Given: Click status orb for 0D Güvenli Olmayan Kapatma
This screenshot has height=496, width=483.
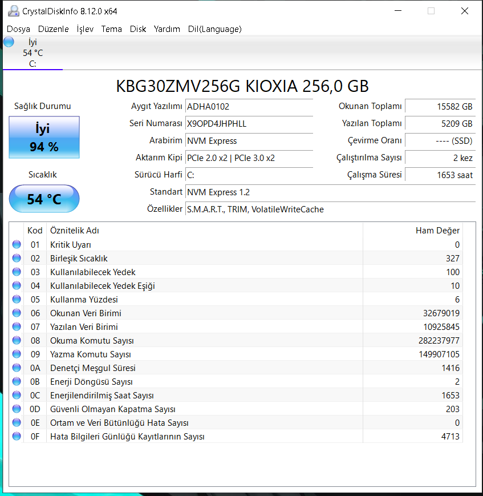Looking at the screenshot, I should tap(17, 409).
